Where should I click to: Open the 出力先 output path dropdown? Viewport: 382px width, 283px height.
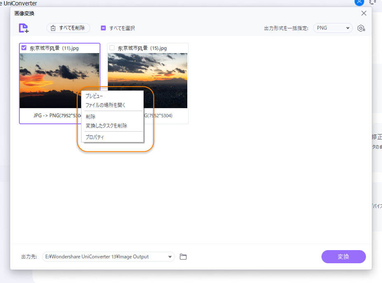point(108,257)
